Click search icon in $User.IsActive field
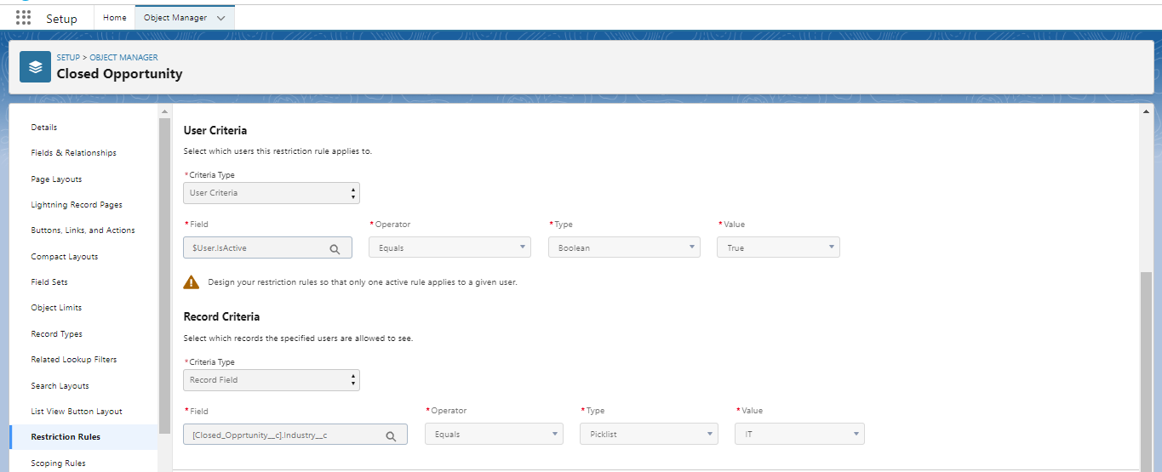 point(335,248)
